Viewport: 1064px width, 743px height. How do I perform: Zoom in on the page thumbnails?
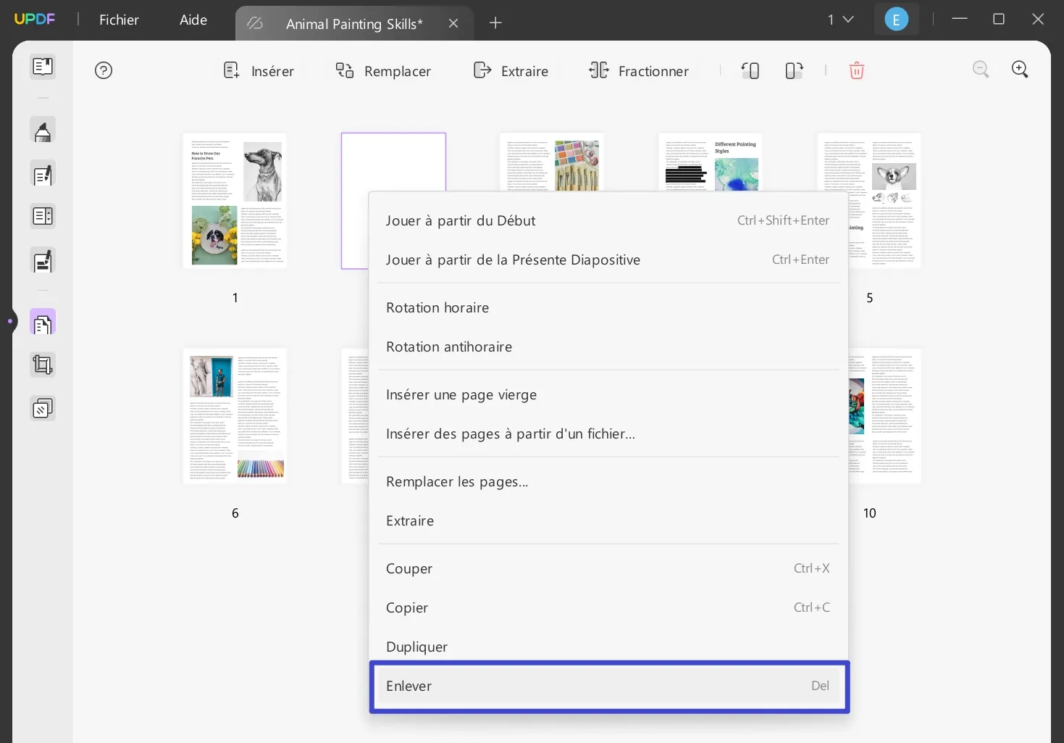tap(1020, 70)
